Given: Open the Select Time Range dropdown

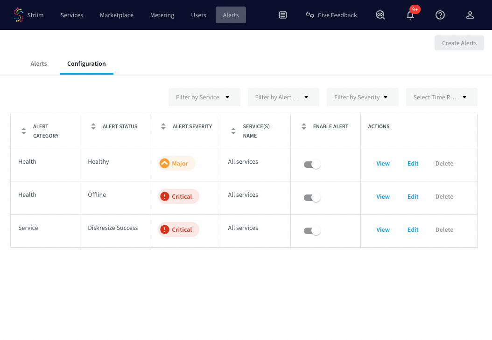Looking at the screenshot, I should 441,97.
